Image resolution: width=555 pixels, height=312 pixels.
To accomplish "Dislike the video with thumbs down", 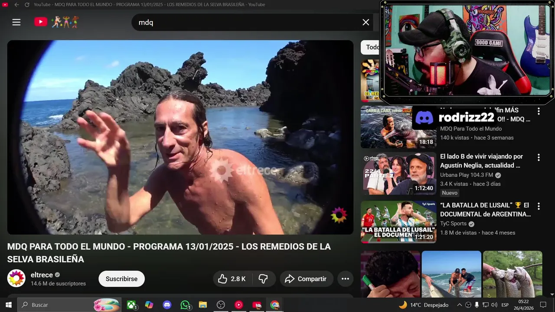I will (x=263, y=279).
